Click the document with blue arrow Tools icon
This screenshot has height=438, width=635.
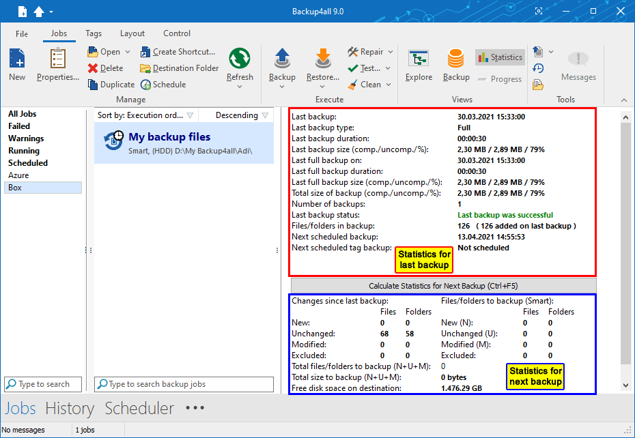[538, 51]
